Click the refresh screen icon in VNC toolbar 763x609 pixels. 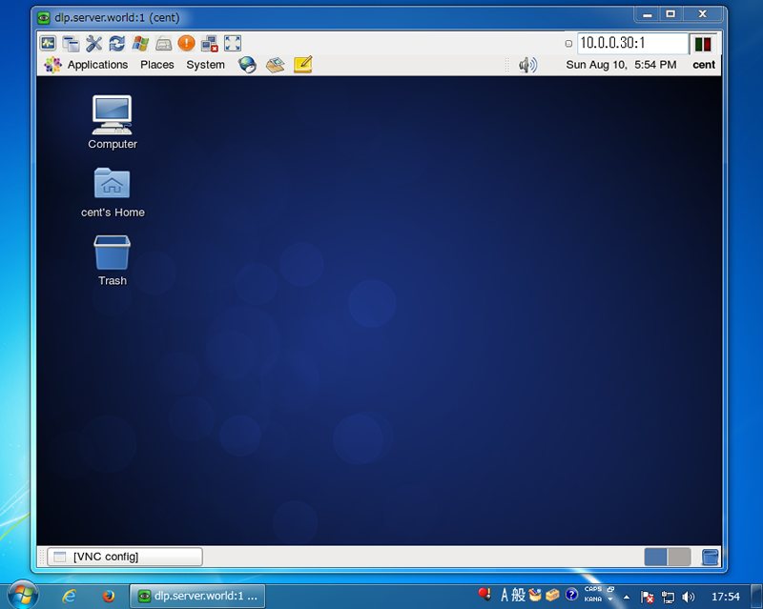click(x=116, y=43)
